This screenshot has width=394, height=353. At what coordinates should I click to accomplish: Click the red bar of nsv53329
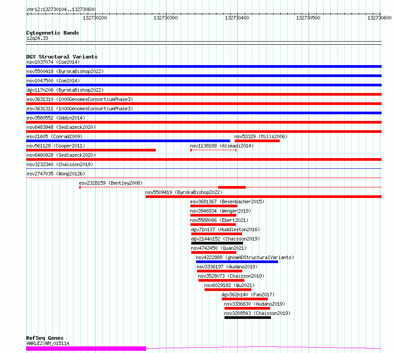tap(257, 141)
